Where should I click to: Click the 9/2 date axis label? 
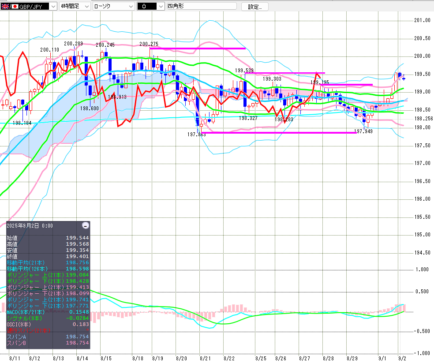click(x=402, y=358)
